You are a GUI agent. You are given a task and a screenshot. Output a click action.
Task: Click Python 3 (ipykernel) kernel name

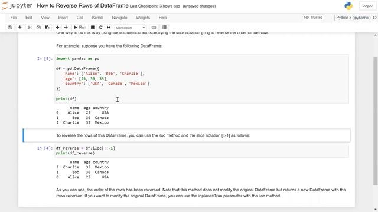353,18
